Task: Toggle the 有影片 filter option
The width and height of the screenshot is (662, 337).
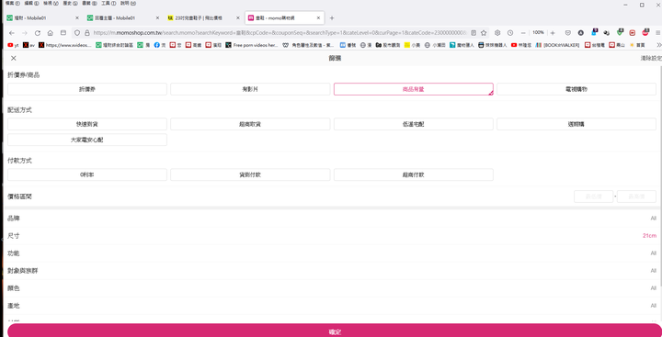Action: point(250,89)
